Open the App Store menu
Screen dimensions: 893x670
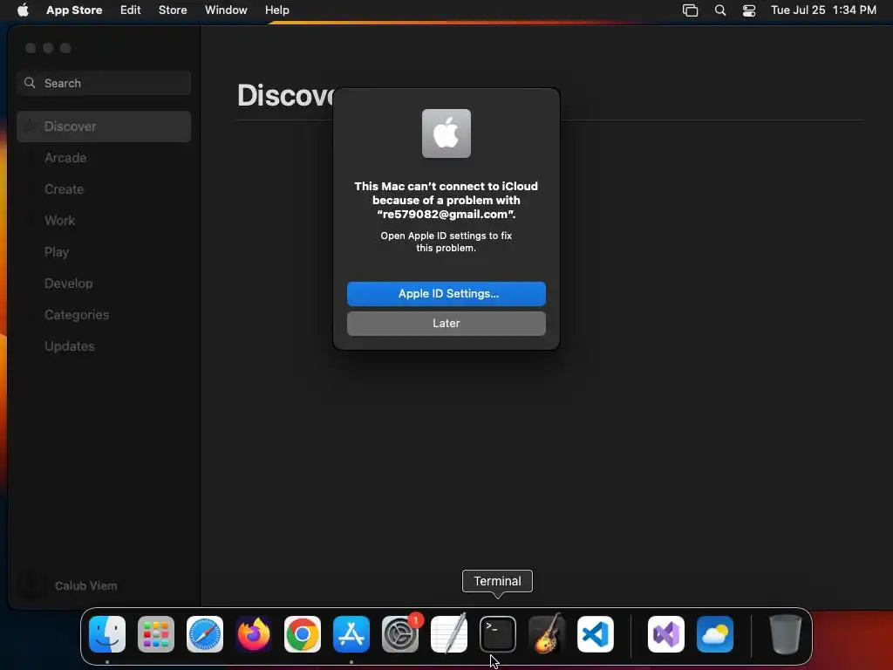pyautogui.click(x=74, y=10)
